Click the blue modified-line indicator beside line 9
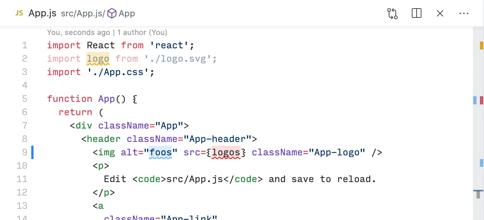This screenshot has width=484, height=220. point(33,152)
